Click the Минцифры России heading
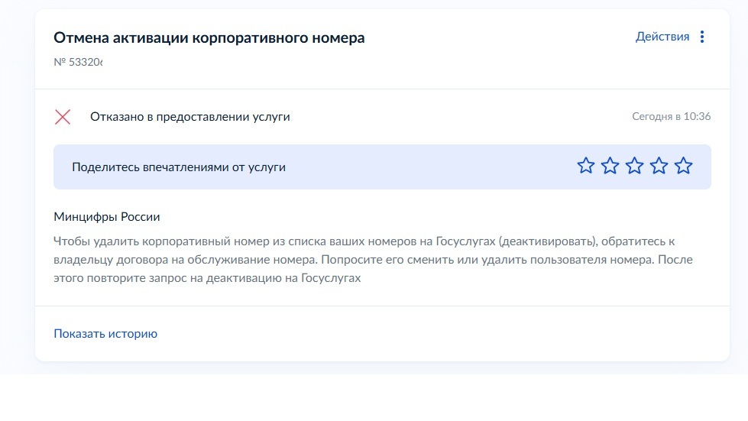This screenshot has width=748, height=421. tap(107, 217)
